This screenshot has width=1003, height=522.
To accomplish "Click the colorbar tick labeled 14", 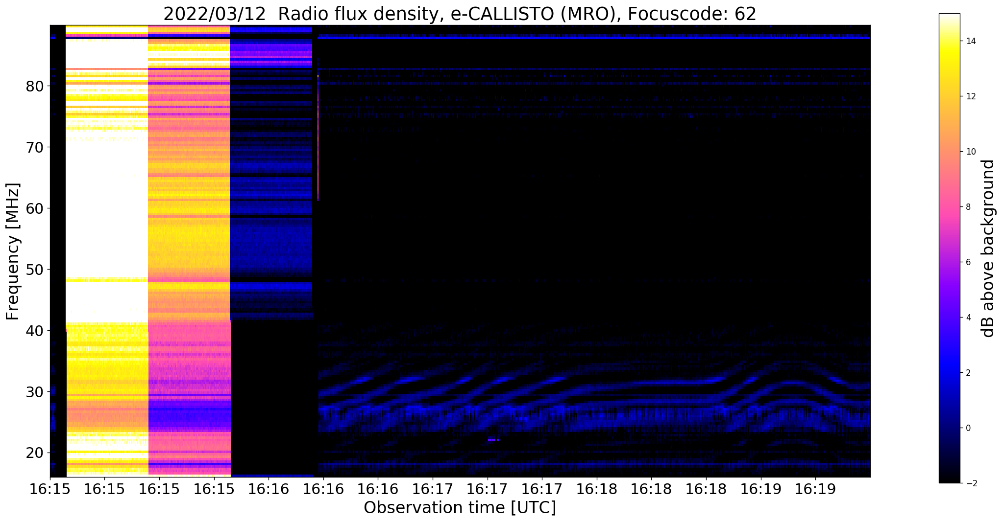I will (970, 41).
